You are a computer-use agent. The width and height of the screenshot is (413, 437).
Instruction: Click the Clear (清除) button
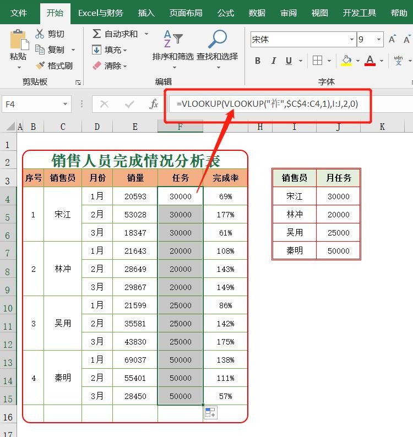click(110, 65)
